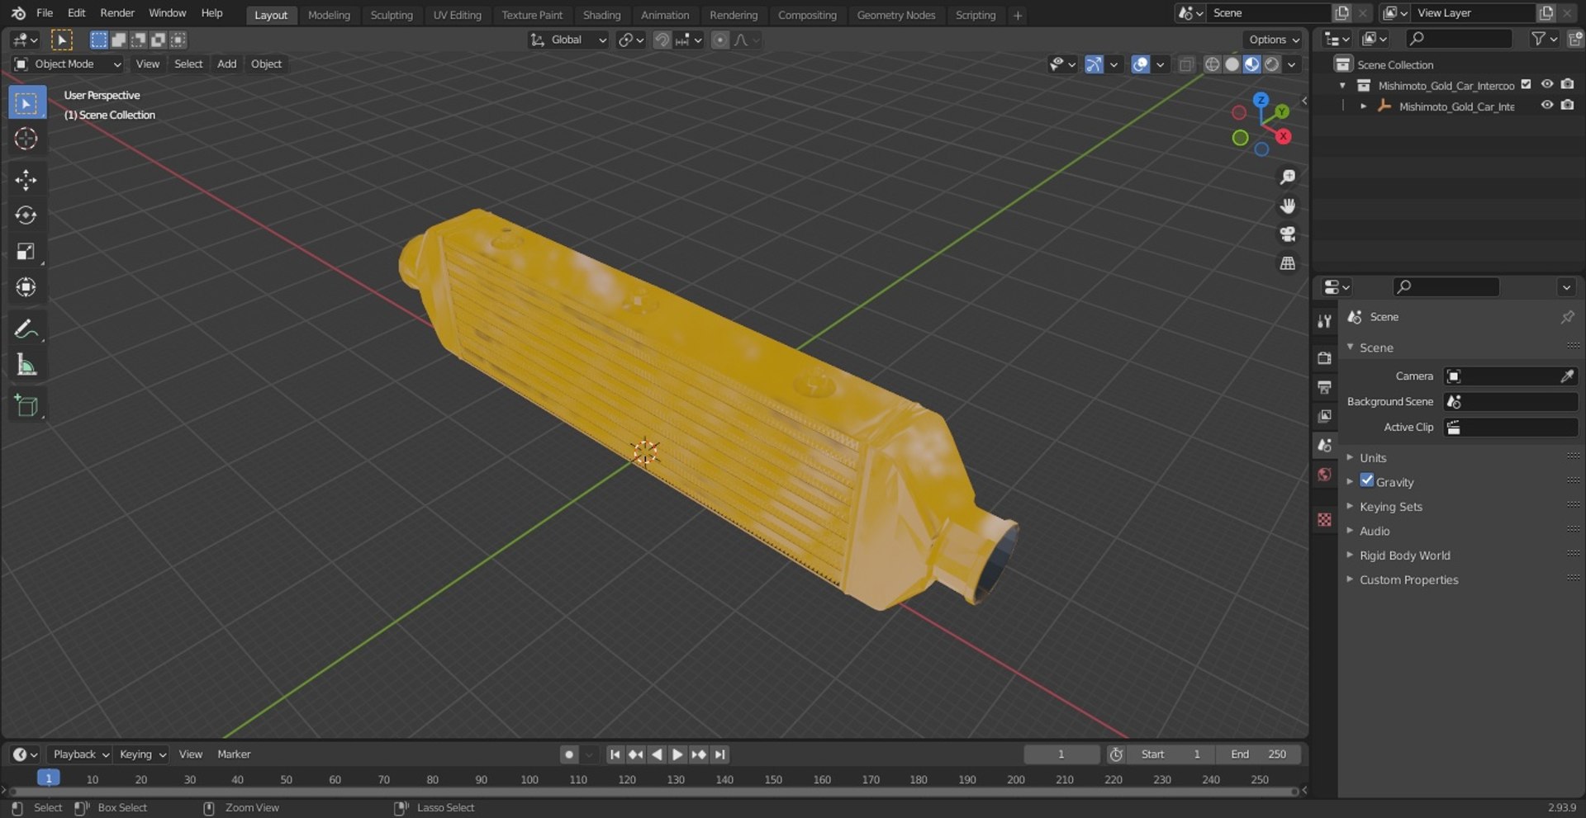Open Playback dropdown in timeline
1586x818 pixels.
(81, 754)
